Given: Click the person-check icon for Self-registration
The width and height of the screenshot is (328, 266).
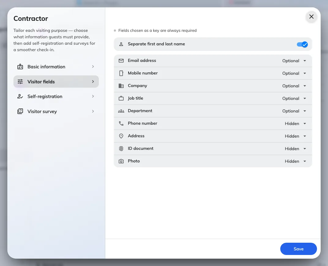Looking at the screenshot, I should [20, 96].
